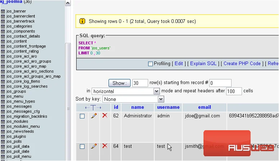This screenshot has height=161, width=279.
Task: Open the jos_core_log_searches table
Action: pyautogui.click(x=27, y=87)
